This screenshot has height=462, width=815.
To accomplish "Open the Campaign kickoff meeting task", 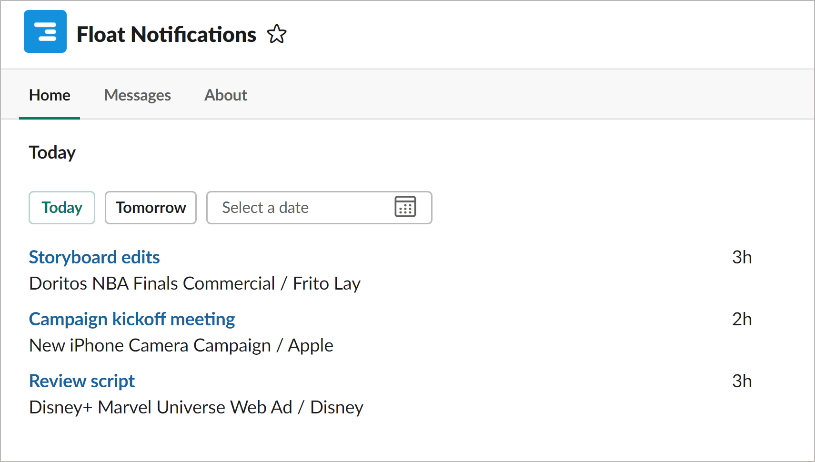I will coord(132,319).
